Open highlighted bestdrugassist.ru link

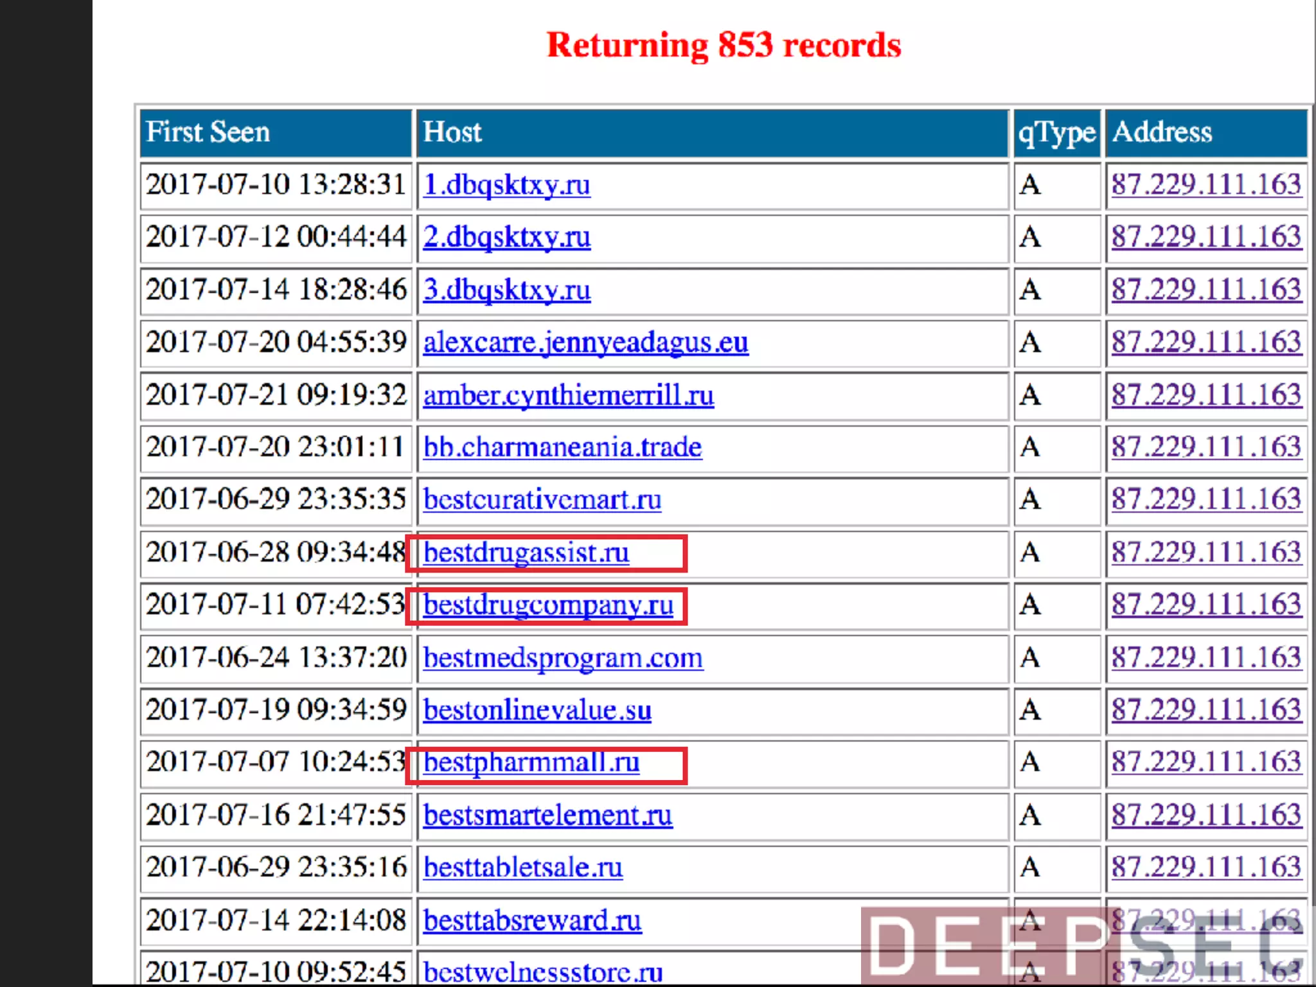coord(526,553)
